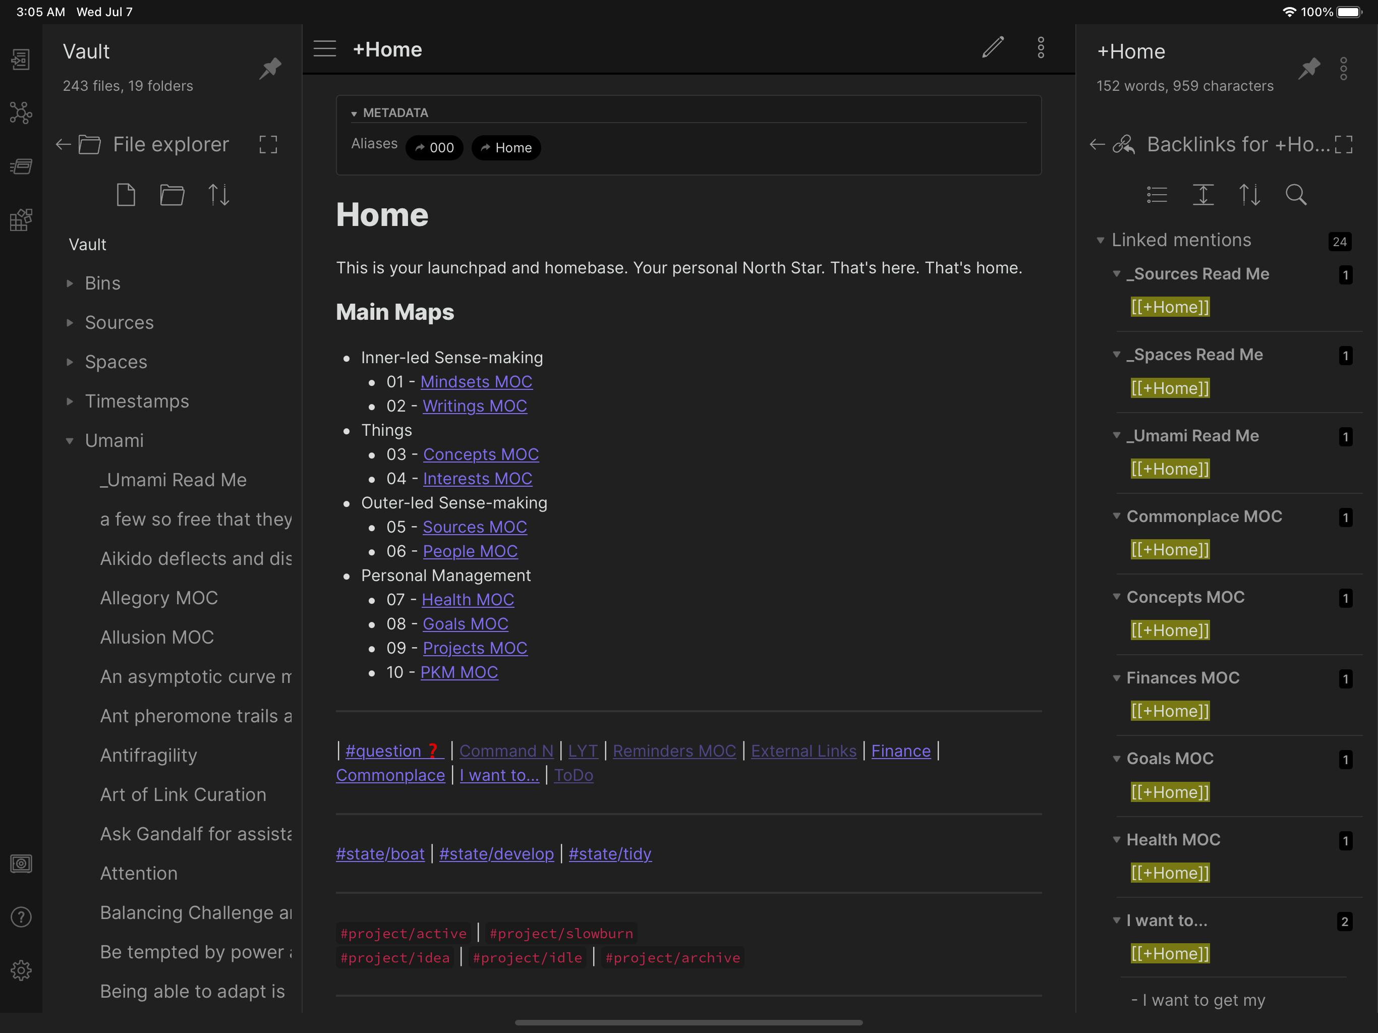This screenshot has height=1033, width=1378.
Task: Create a new note in File explorer
Action: click(126, 194)
